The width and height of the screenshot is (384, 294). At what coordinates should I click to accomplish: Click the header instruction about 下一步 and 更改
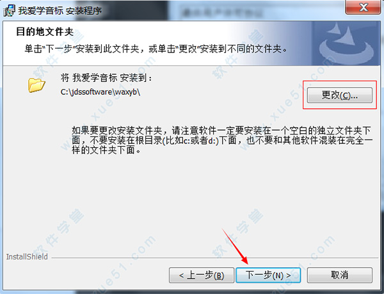coord(156,49)
